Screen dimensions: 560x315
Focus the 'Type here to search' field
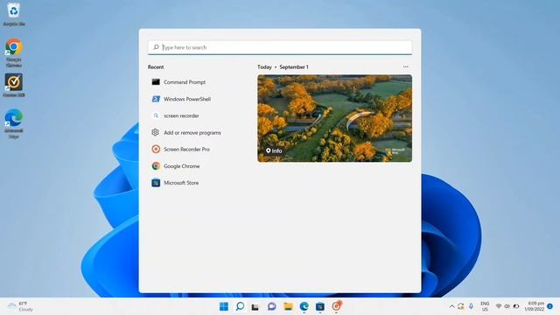point(280,47)
